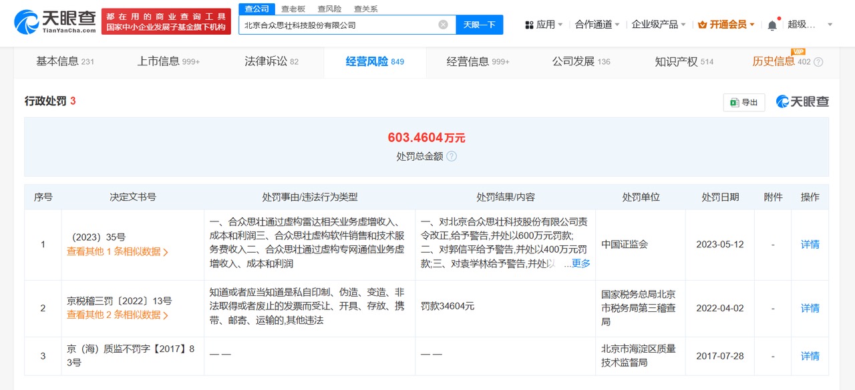Open the 知识产权 tab
855x390 pixels.
(684, 61)
